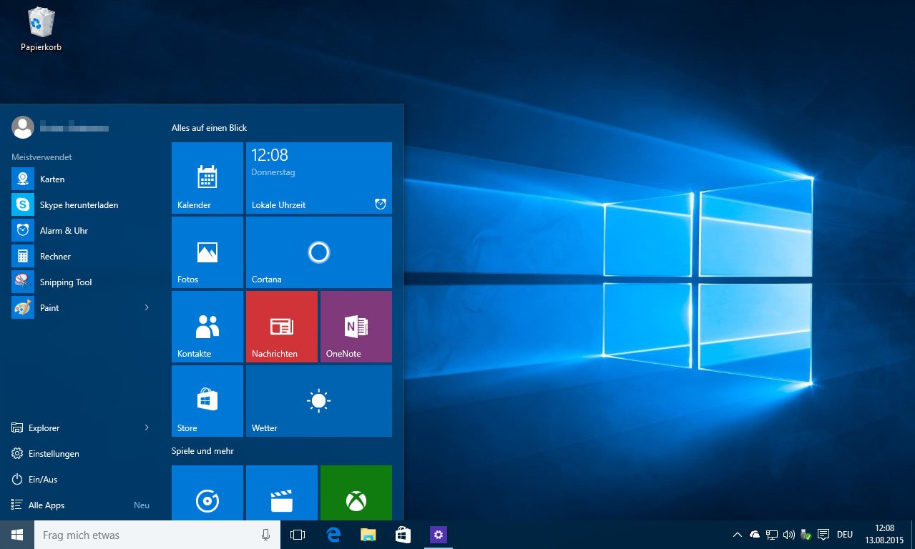Open Alarm & Uhr app
The width and height of the screenshot is (915, 549).
tap(80, 230)
